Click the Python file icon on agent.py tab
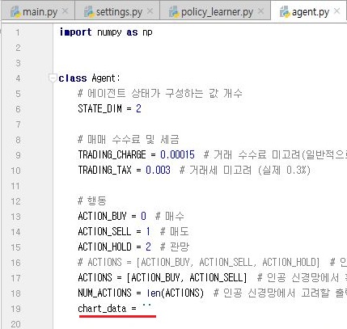Viewport: 347px width, 329px height. click(285, 12)
